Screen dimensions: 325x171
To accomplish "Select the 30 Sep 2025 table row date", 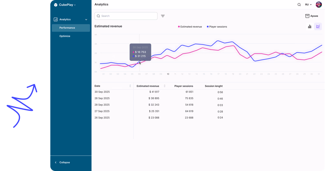I will (102, 92).
